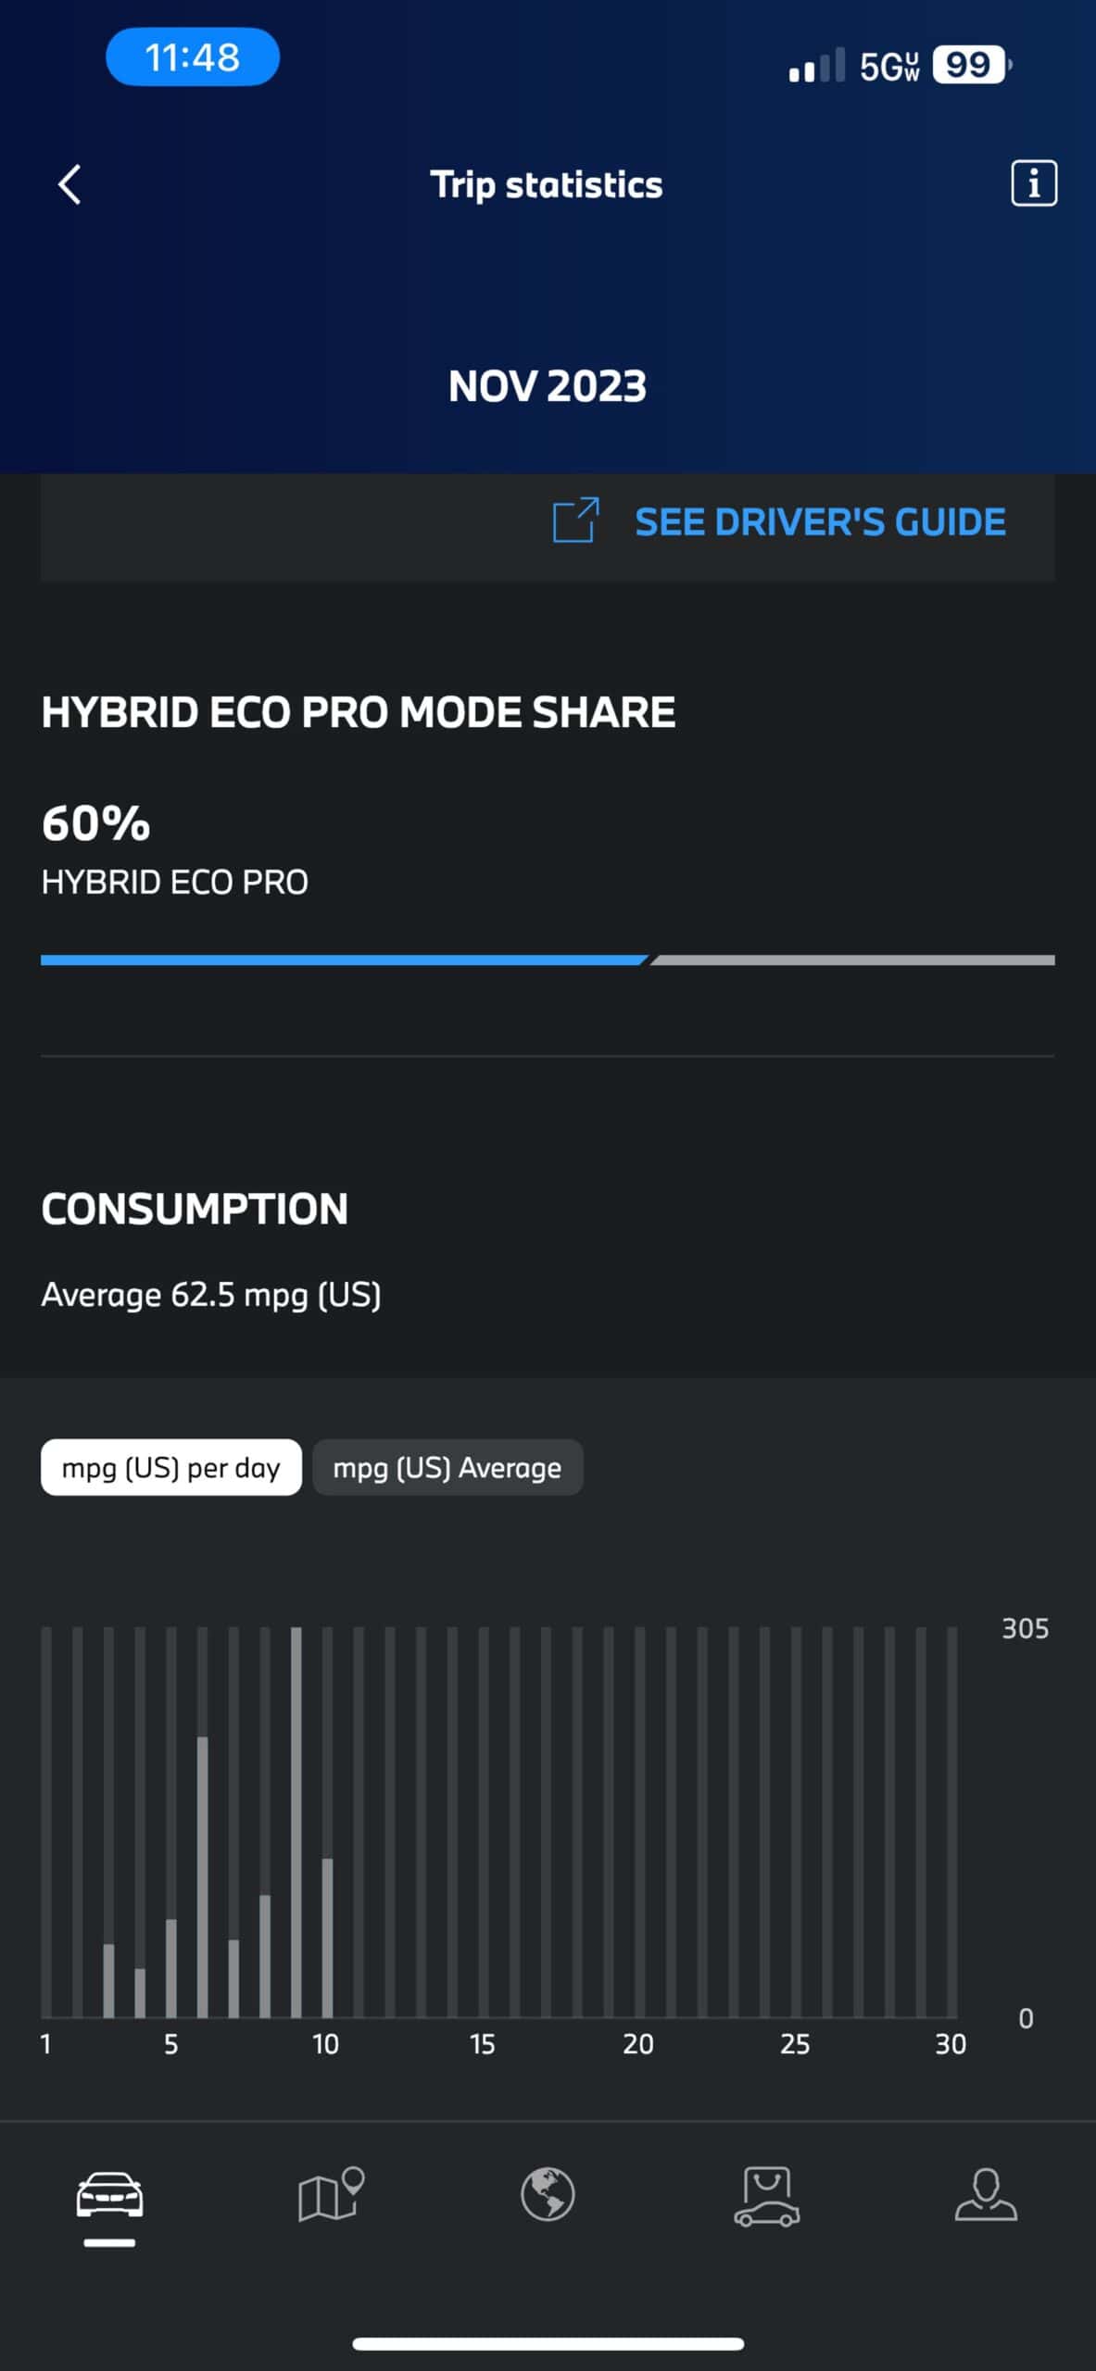Open the info icon in header

point(1033,183)
